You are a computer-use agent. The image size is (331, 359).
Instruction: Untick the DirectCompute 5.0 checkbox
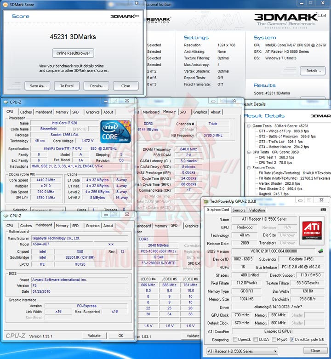(291, 339)
